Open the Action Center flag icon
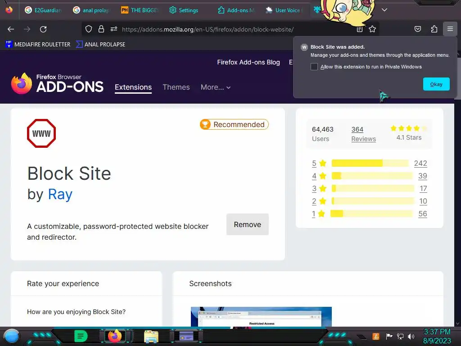The width and height of the screenshot is (461, 346). coord(389,336)
